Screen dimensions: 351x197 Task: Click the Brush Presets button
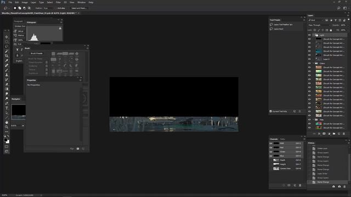[37, 54]
